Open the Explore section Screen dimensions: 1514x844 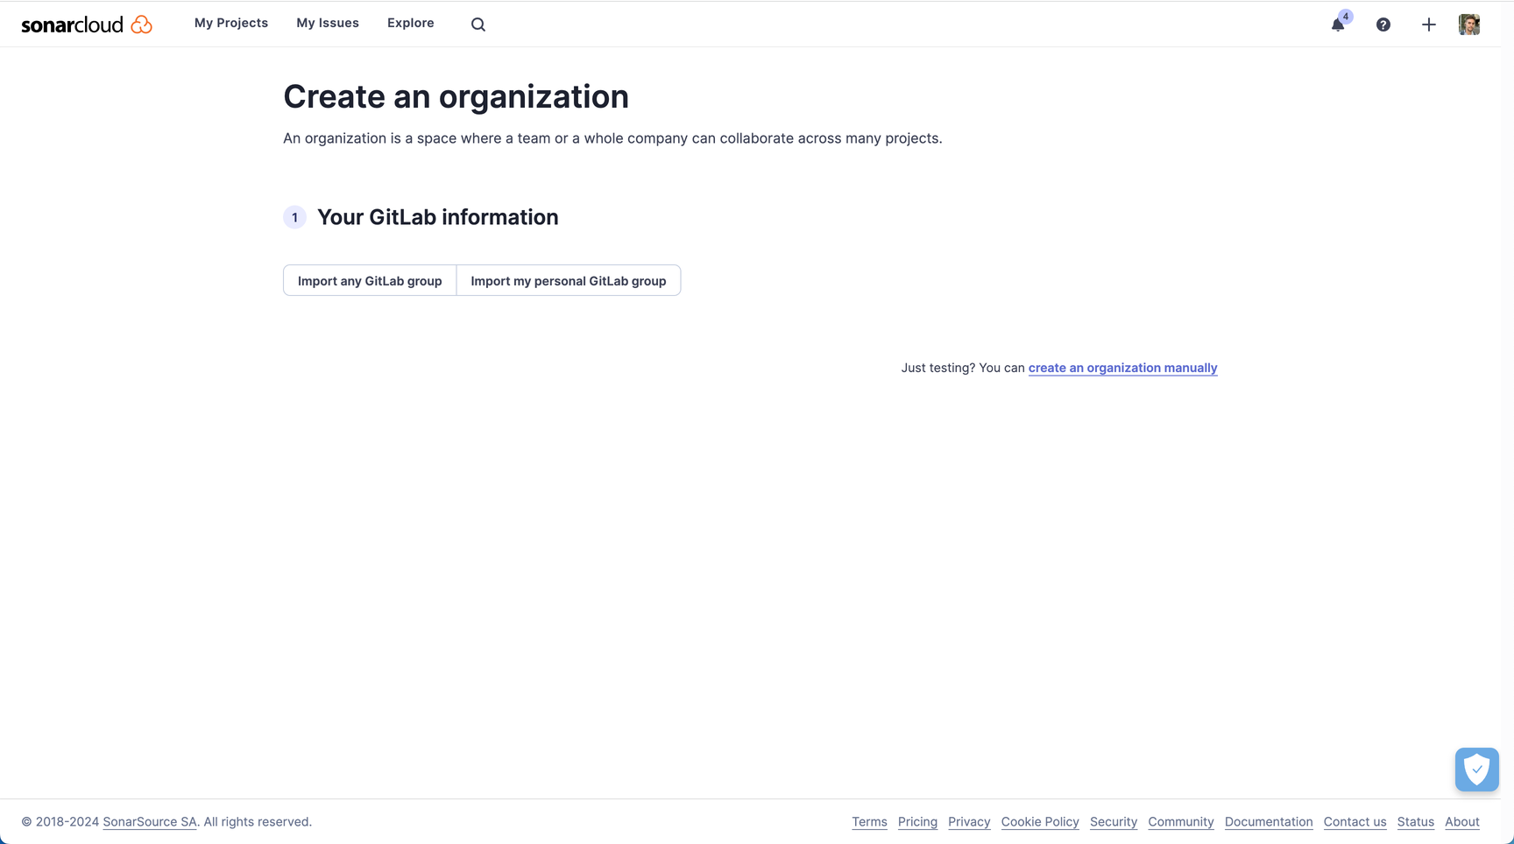(410, 23)
